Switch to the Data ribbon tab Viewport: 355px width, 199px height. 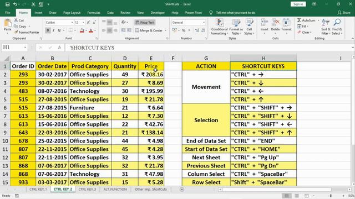(x=110, y=13)
